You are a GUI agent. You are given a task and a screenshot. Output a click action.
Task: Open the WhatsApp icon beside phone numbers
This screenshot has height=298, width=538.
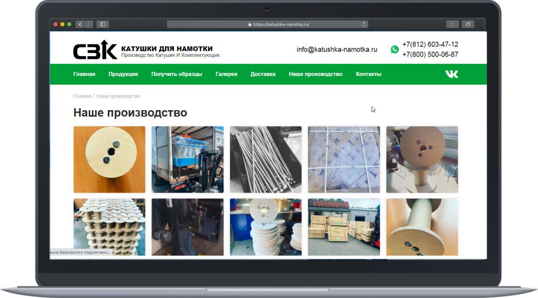coord(395,49)
